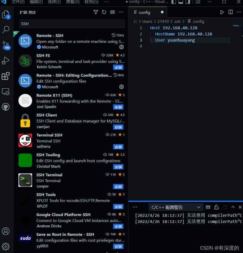
Task: Toggle output scroll lock icon
Action: (216, 207)
